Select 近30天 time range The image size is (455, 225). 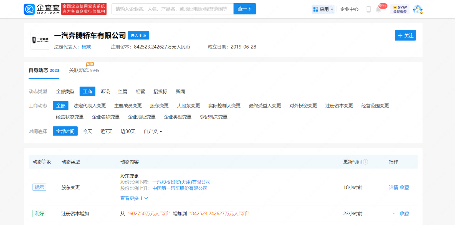(x=128, y=131)
